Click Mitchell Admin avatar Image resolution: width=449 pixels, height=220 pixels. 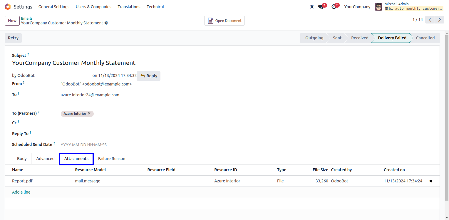(x=378, y=7)
